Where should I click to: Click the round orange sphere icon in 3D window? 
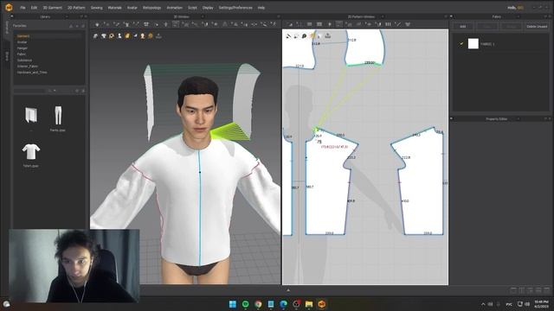[151, 36]
